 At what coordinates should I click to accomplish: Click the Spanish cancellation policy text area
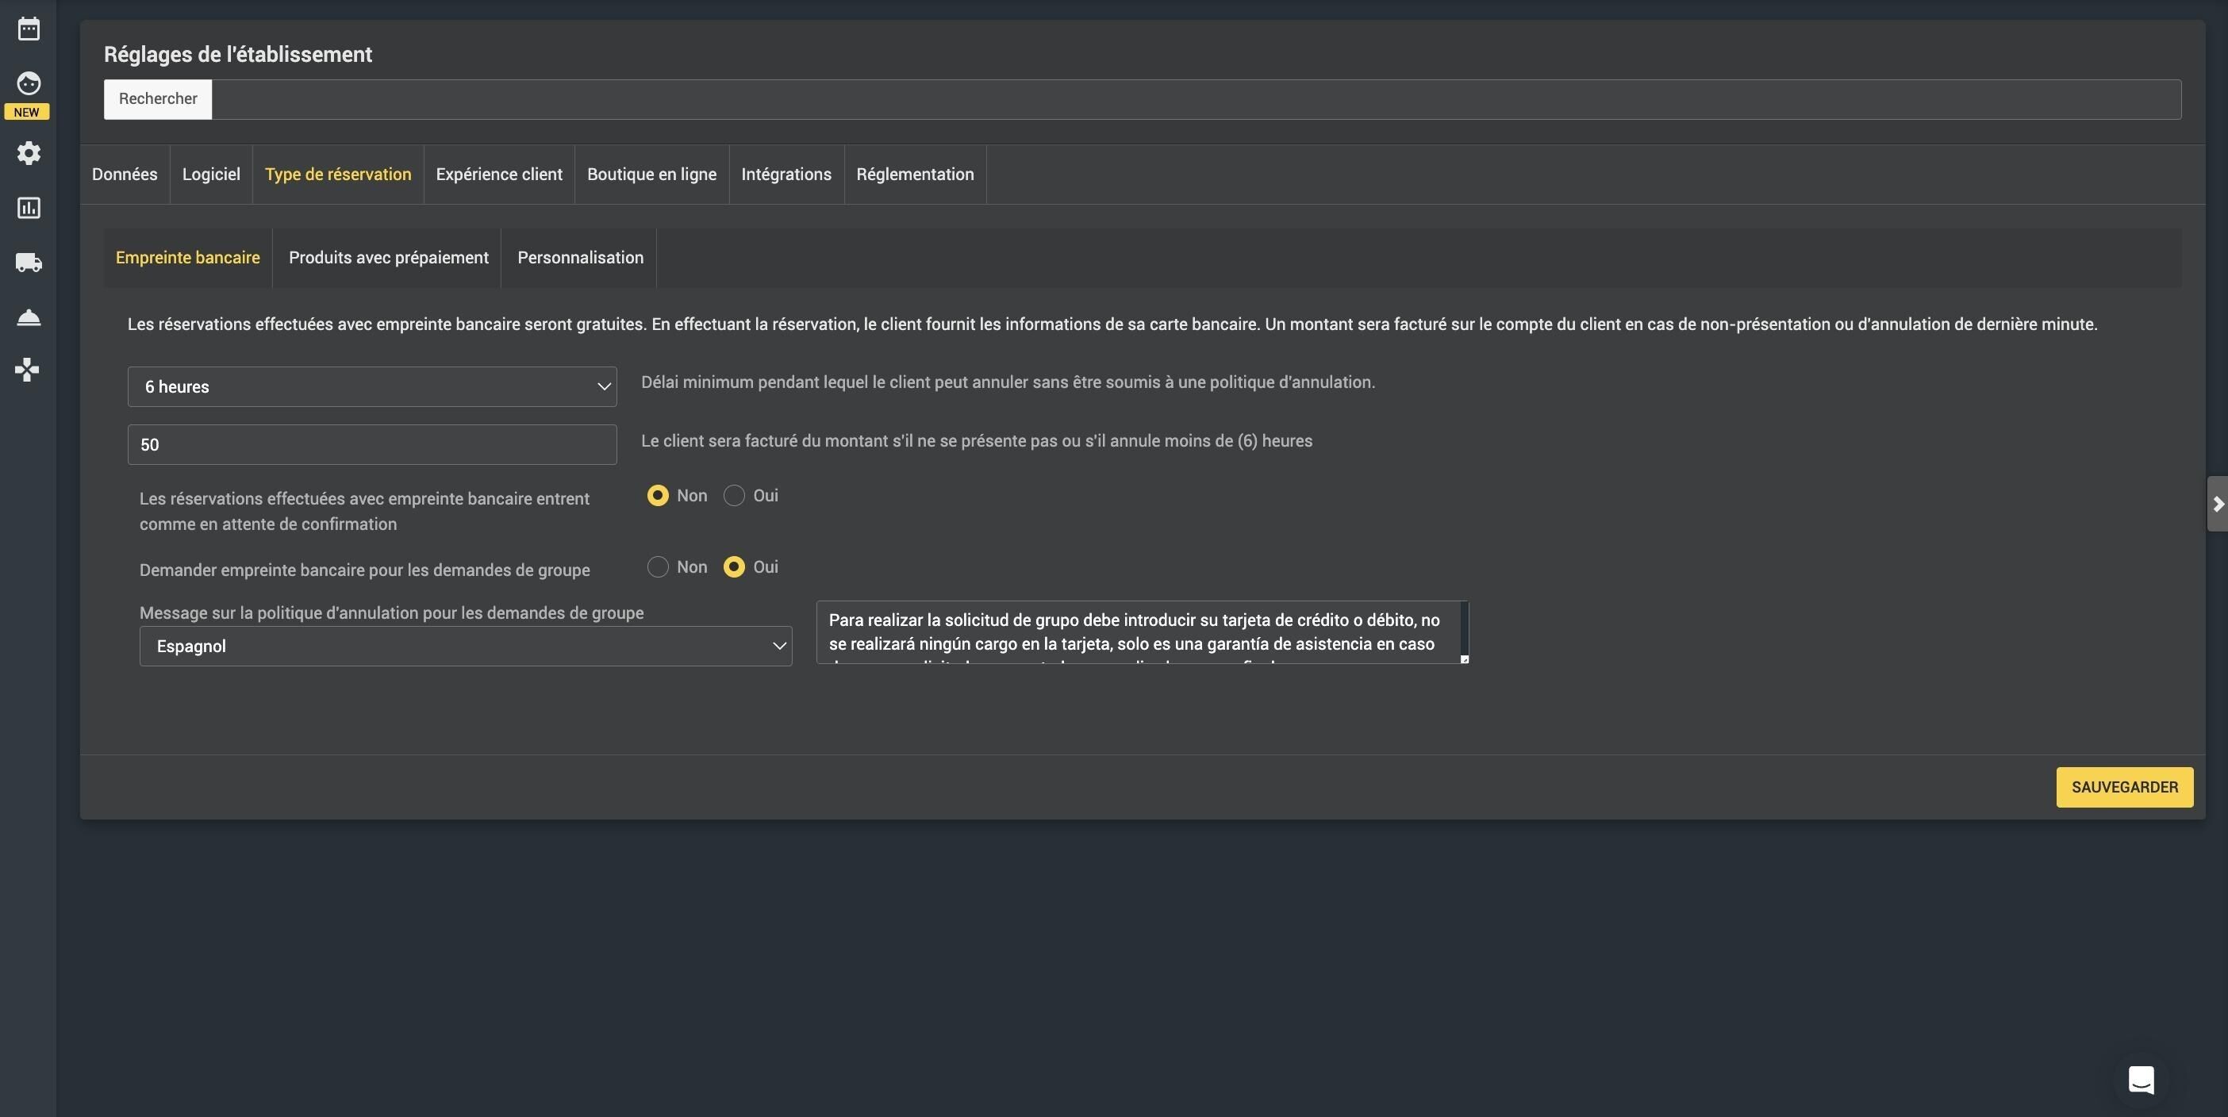click(x=1142, y=633)
